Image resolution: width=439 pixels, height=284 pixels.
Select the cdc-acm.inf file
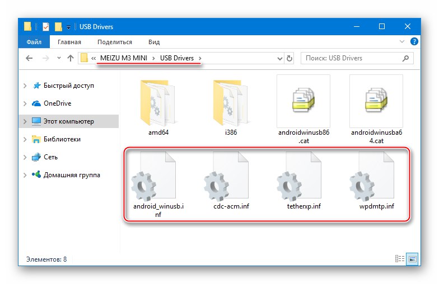[231, 181]
